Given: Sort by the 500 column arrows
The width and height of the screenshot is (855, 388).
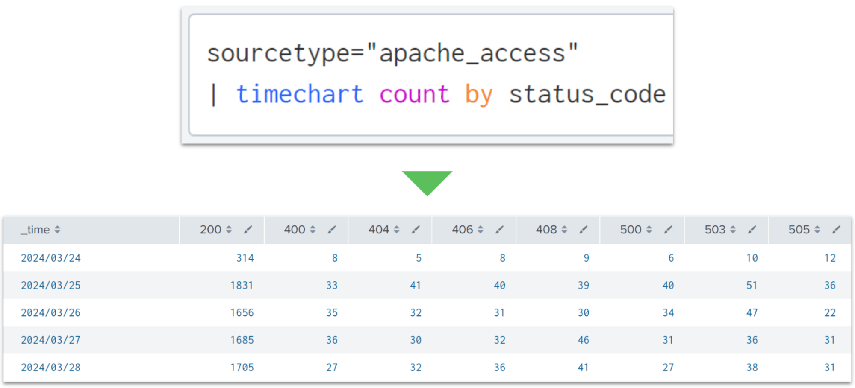Looking at the screenshot, I should (649, 230).
